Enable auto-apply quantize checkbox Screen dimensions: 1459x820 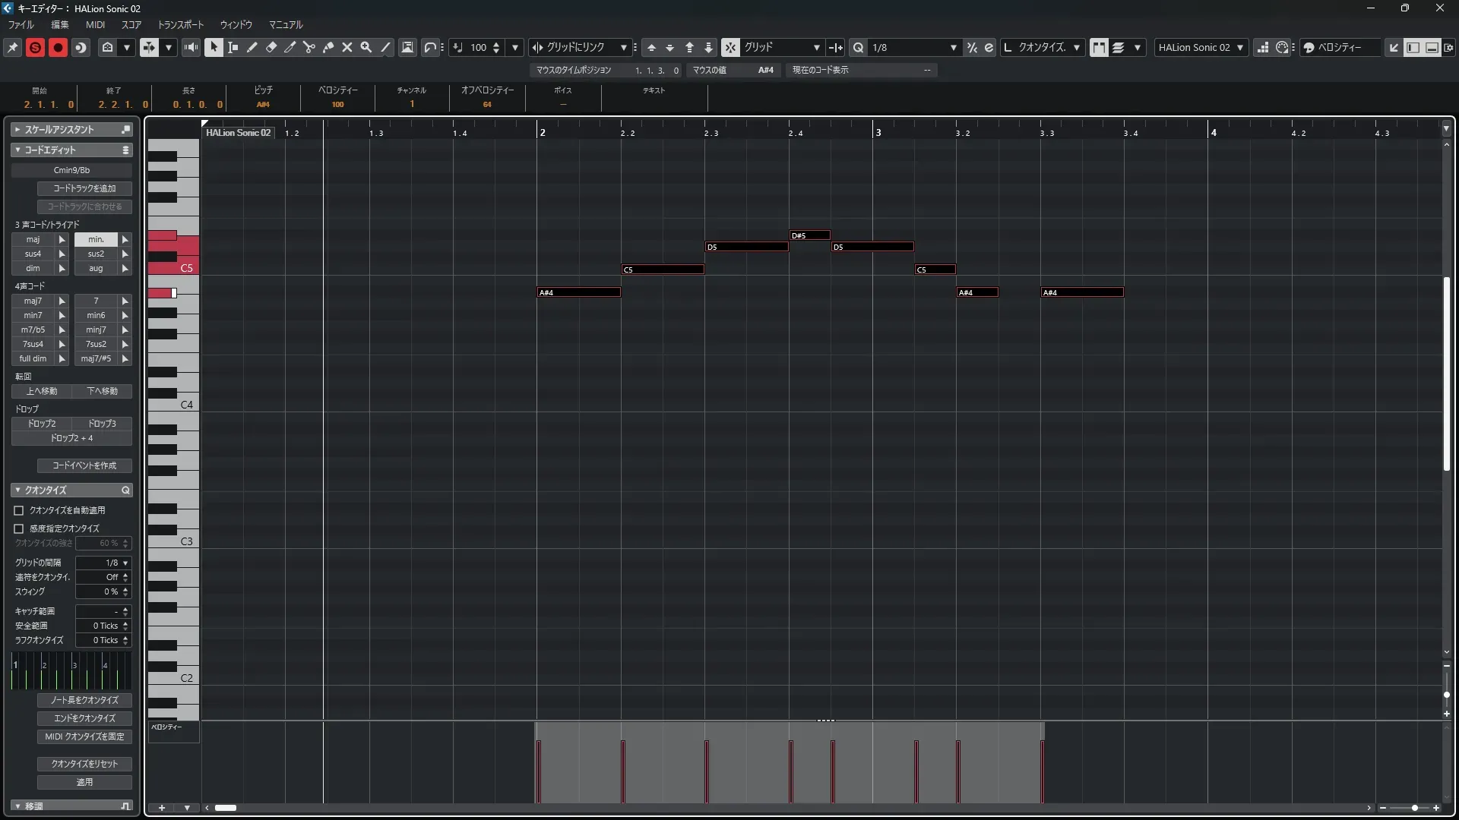19,510
